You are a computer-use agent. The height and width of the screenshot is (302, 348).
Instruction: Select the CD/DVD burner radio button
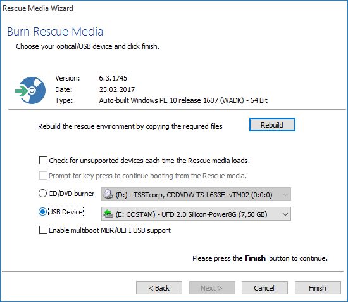[x=42, y=193]
